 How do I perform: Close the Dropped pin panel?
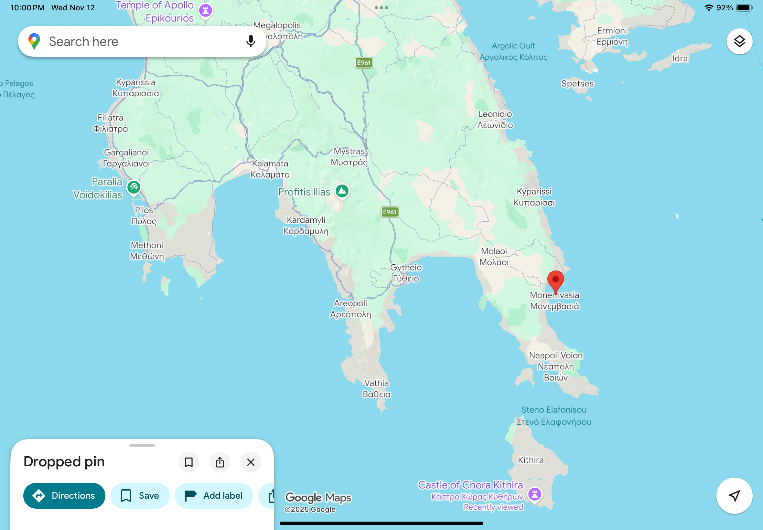251,462
